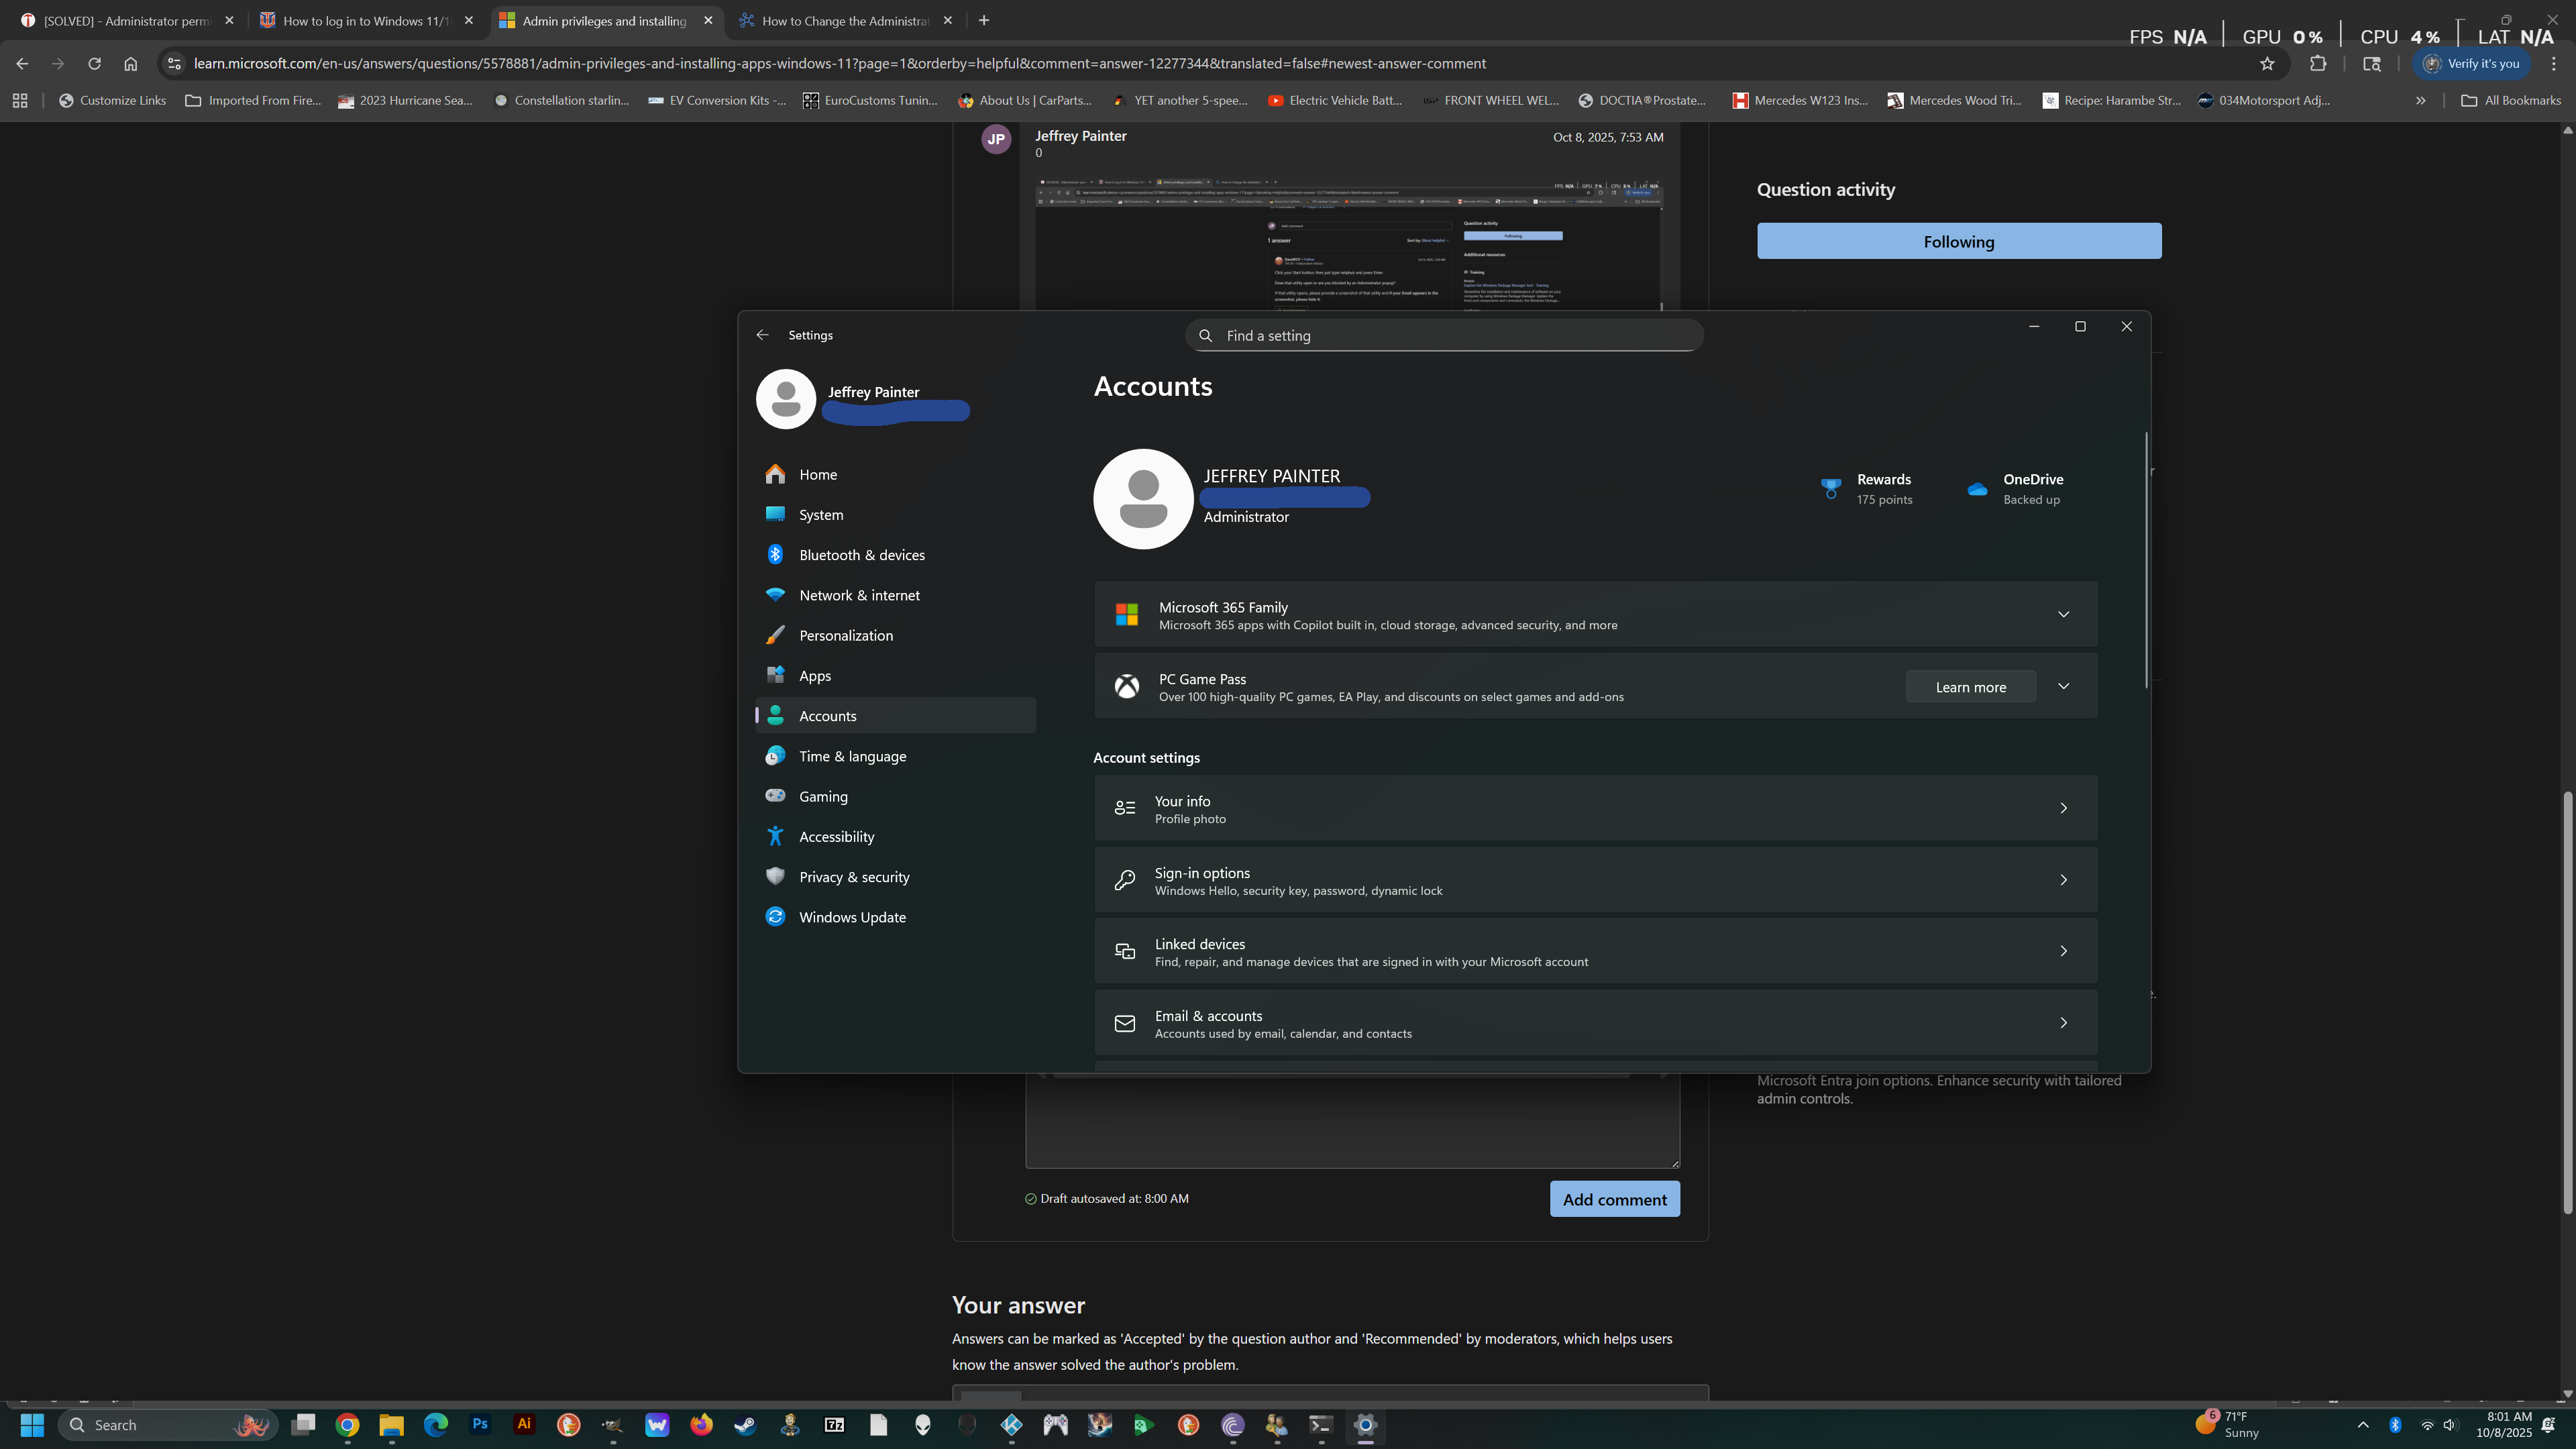Expand the Microsoft 365 Family section

tap(2063, 614)
